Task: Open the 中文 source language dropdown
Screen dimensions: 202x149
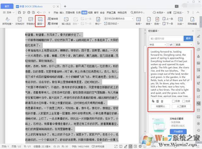Action: [158, 45]
